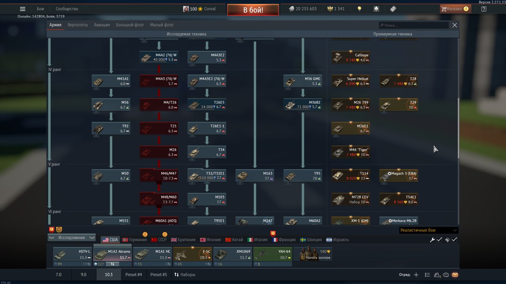The image size is (506, 284).
Task: Select the M50 vehicle icon
Action: (x=98, y=176)
